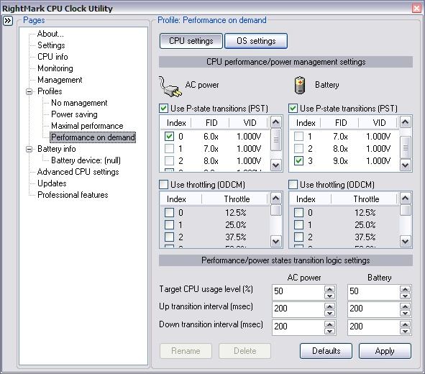Click AC power P-state list scroll down arrow
This screenshot has width=425, height=374.
pyautogui.click(x=276, y=165)
